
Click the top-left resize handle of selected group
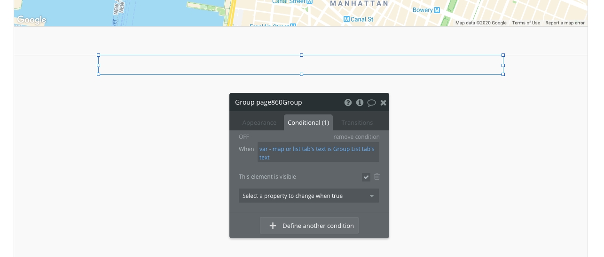point(98,55)
